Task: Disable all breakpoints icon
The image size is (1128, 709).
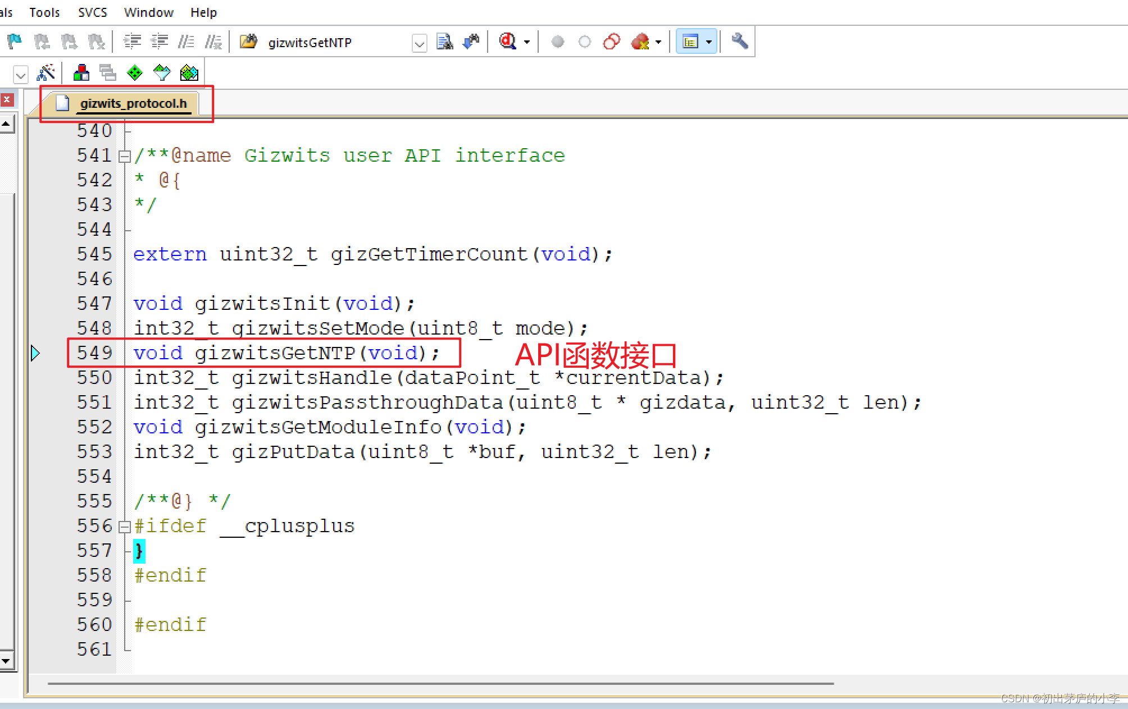Action: [612, 42]
